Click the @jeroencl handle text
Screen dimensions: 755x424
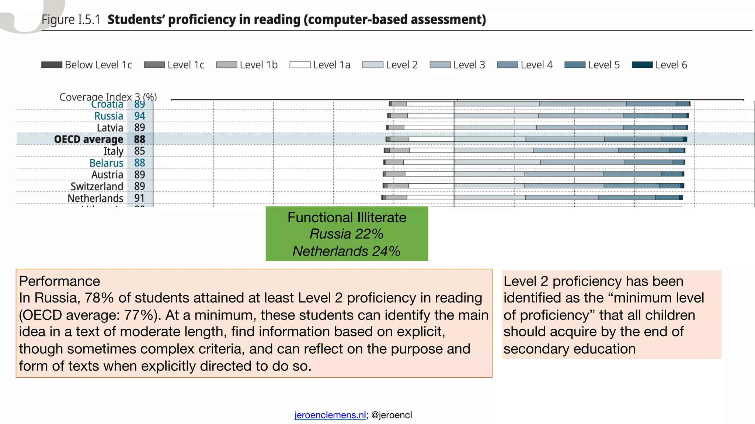pyautogui.click(x=392, y=415)
